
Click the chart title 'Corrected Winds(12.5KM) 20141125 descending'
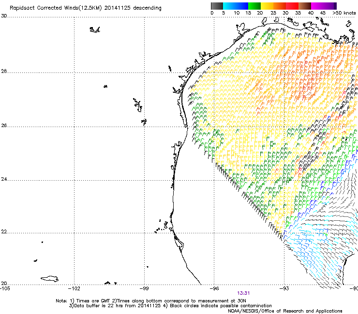tap(99, 8)
